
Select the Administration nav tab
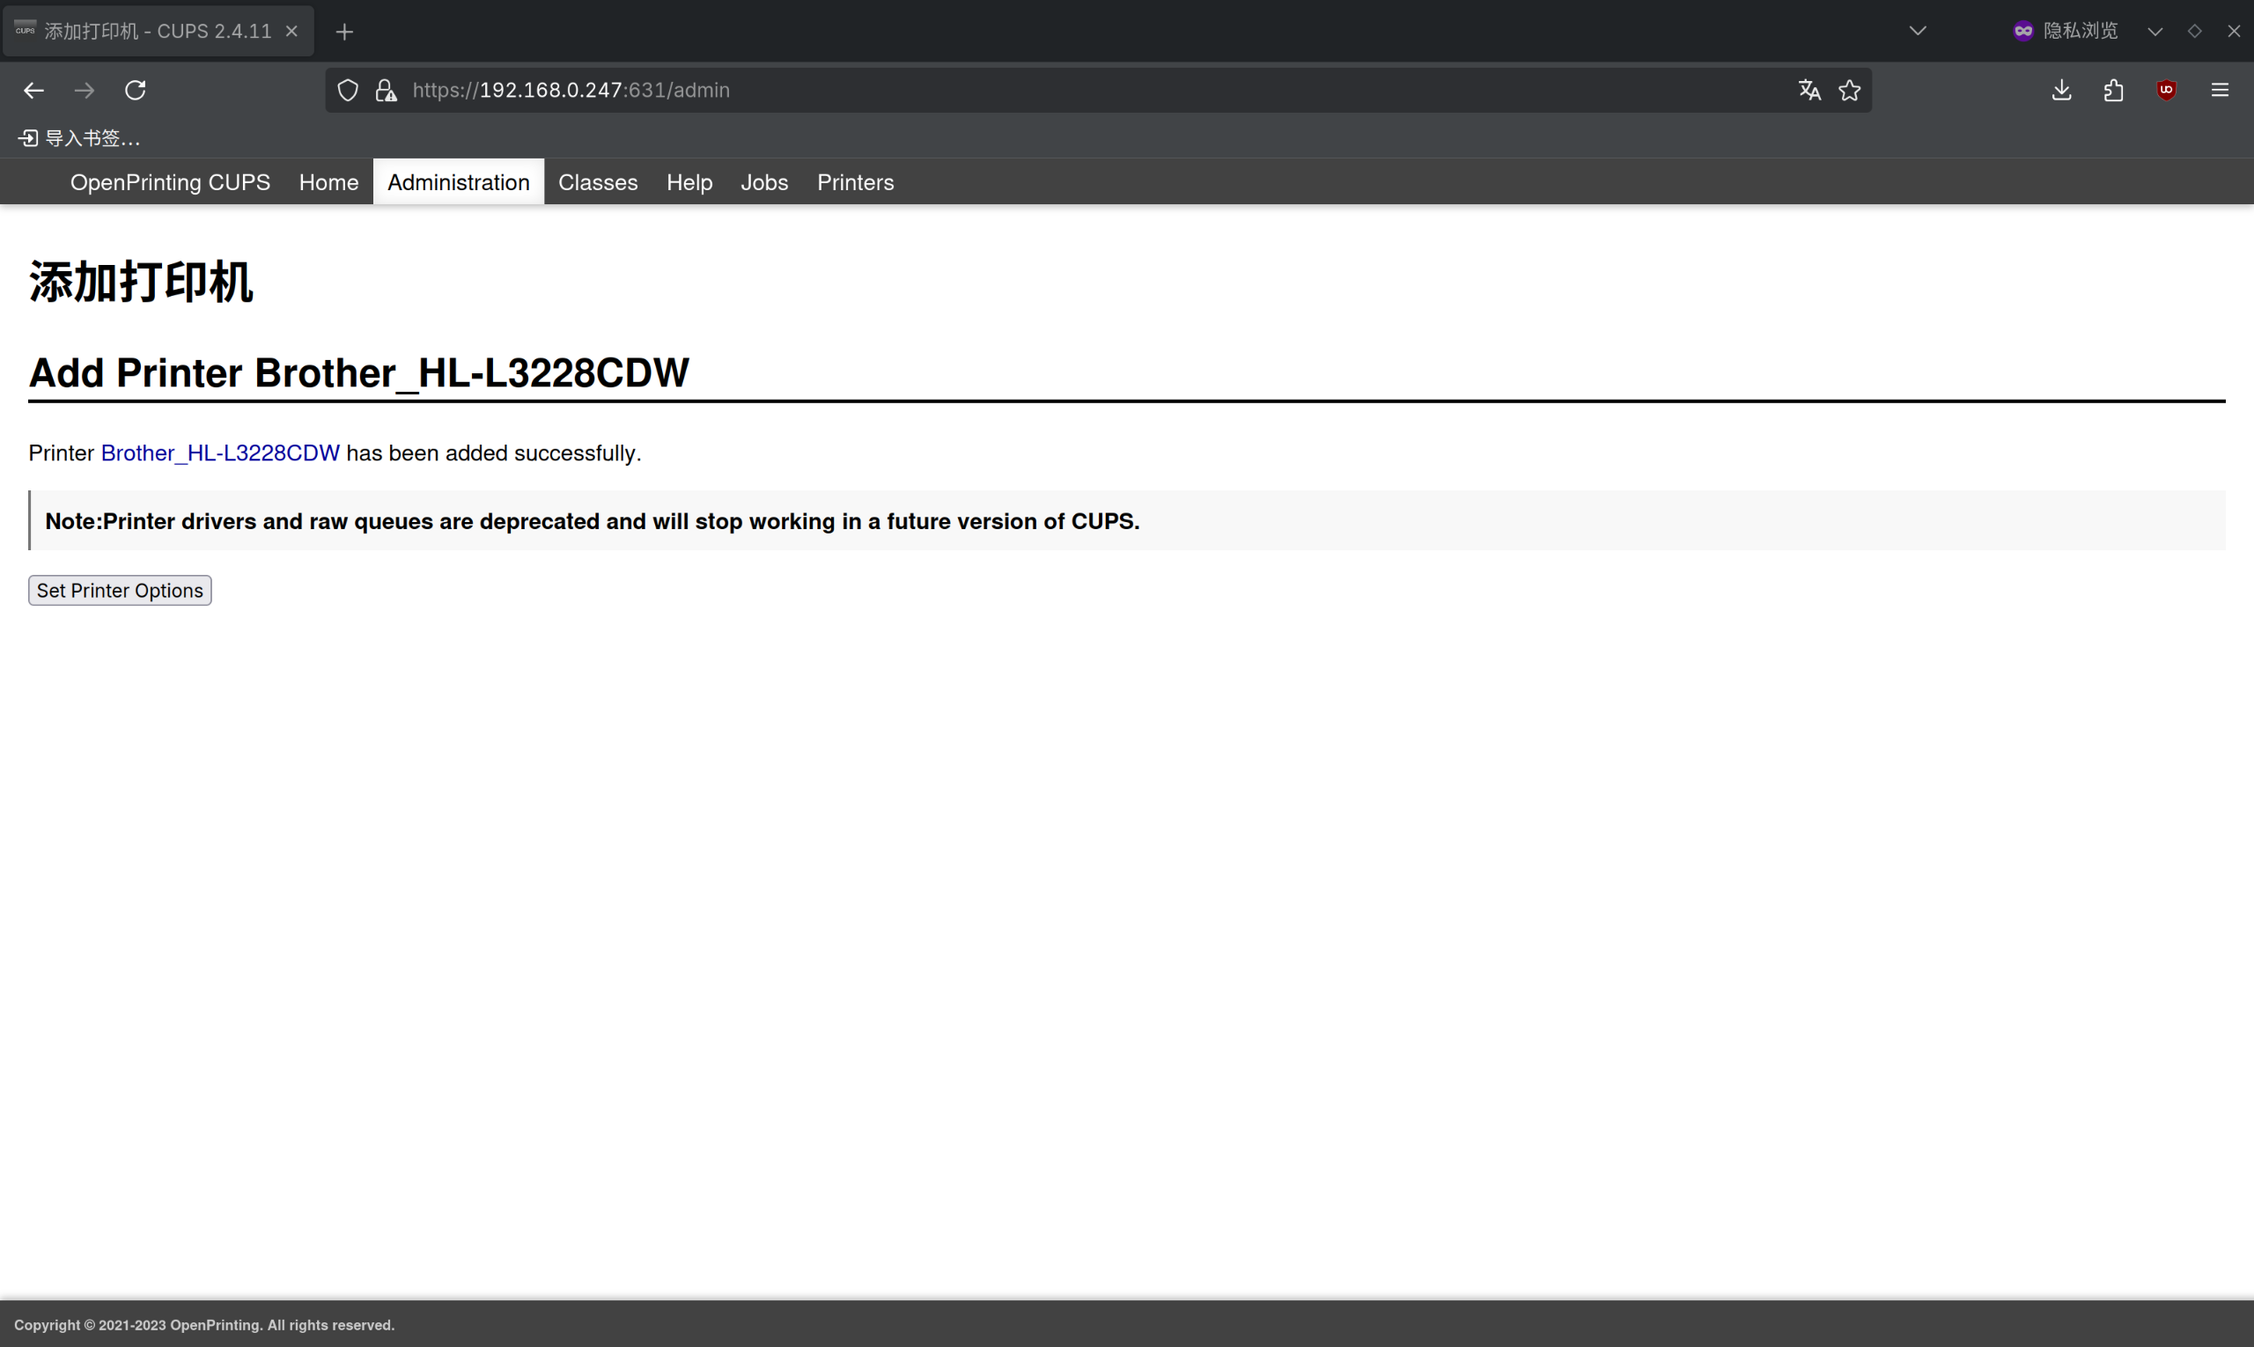coord(459,182)
